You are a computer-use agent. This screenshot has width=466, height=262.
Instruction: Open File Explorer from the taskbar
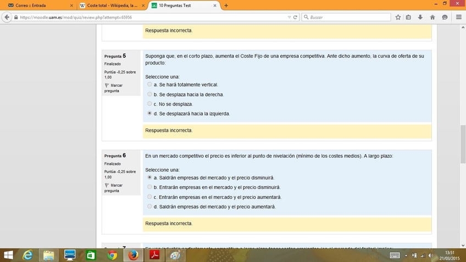pos(49,255)
